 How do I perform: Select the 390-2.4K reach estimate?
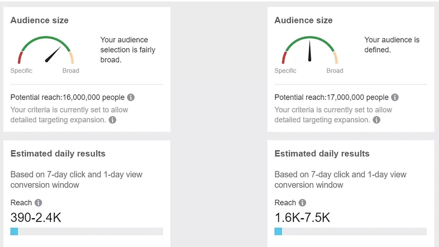point(36,218)
